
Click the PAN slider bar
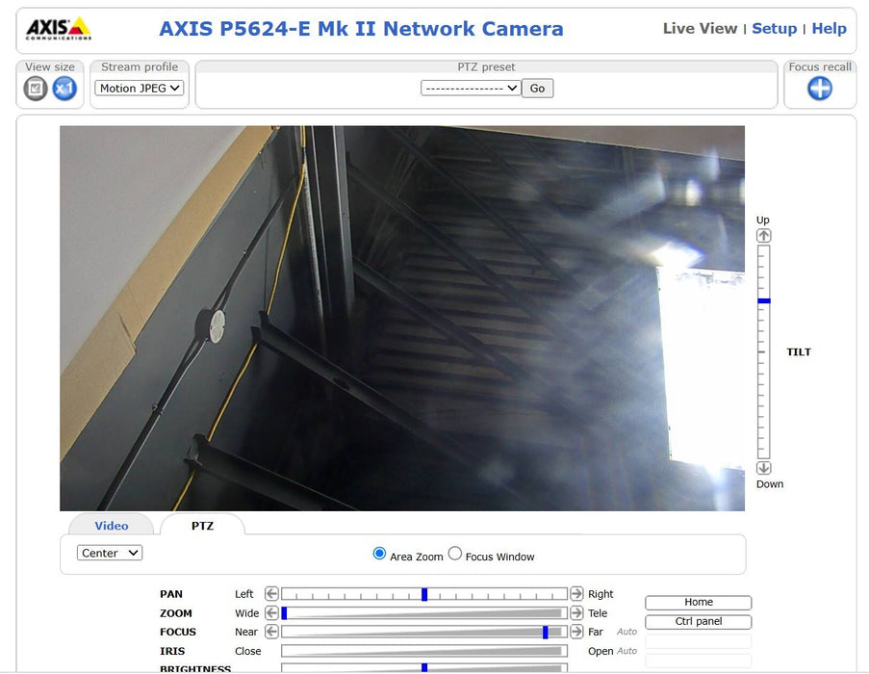[424, 594]
